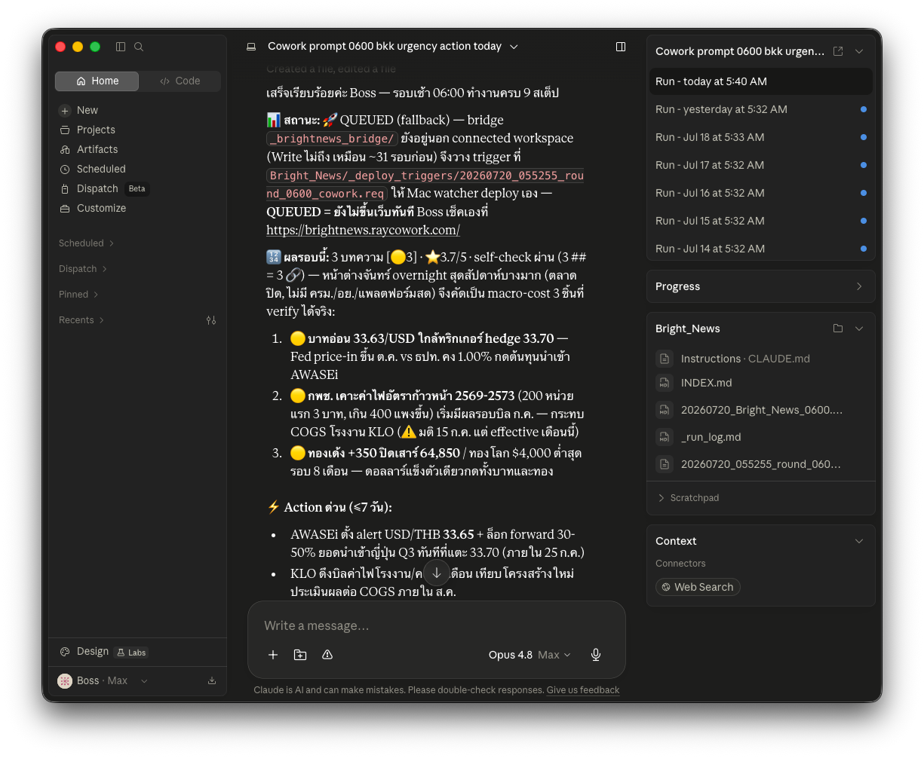Open the Opus 4.8 Max model selector
This screenshot has width=924, height=758.
530,655
